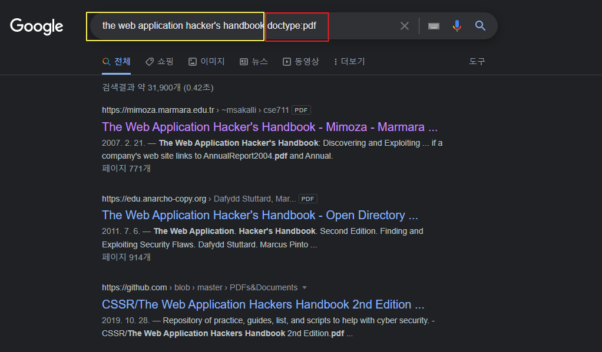Click the edu.anarcho-copy.org URL breadcrumb
This screenshot has width=602, height=352.
click(199, 199)
